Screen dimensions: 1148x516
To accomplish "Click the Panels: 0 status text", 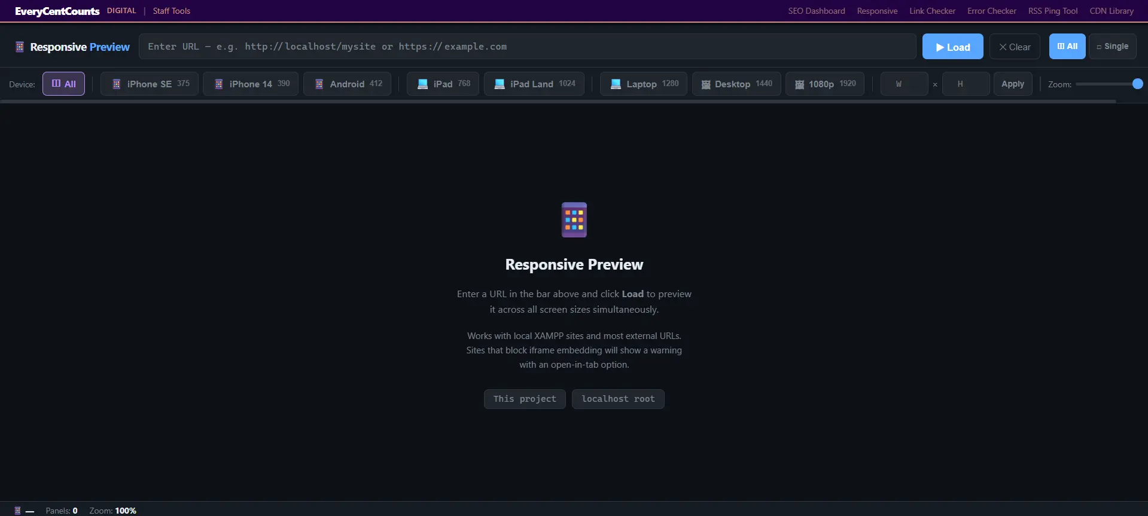I will [62, 511].
